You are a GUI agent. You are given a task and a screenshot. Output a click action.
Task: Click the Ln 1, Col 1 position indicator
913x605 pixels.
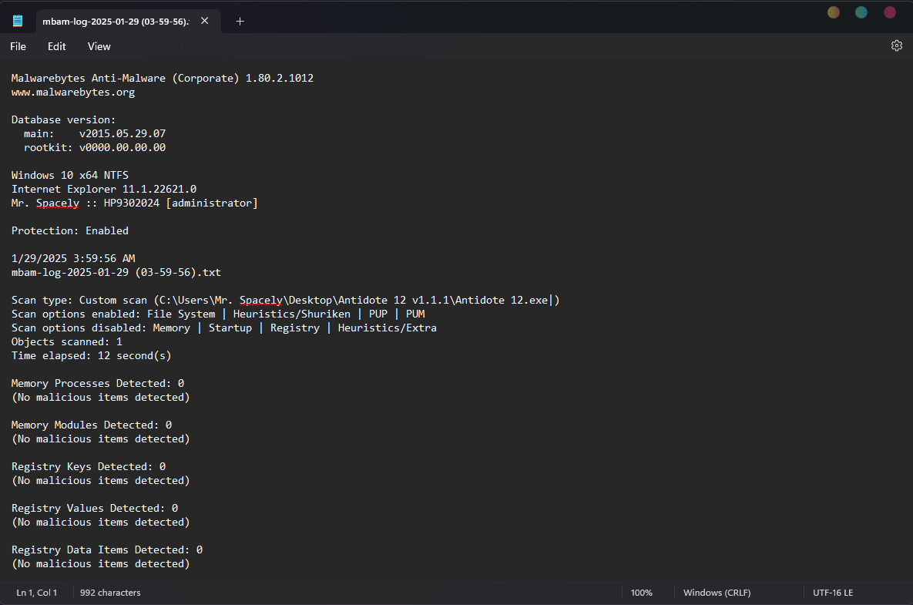click(x=37, y=593)
